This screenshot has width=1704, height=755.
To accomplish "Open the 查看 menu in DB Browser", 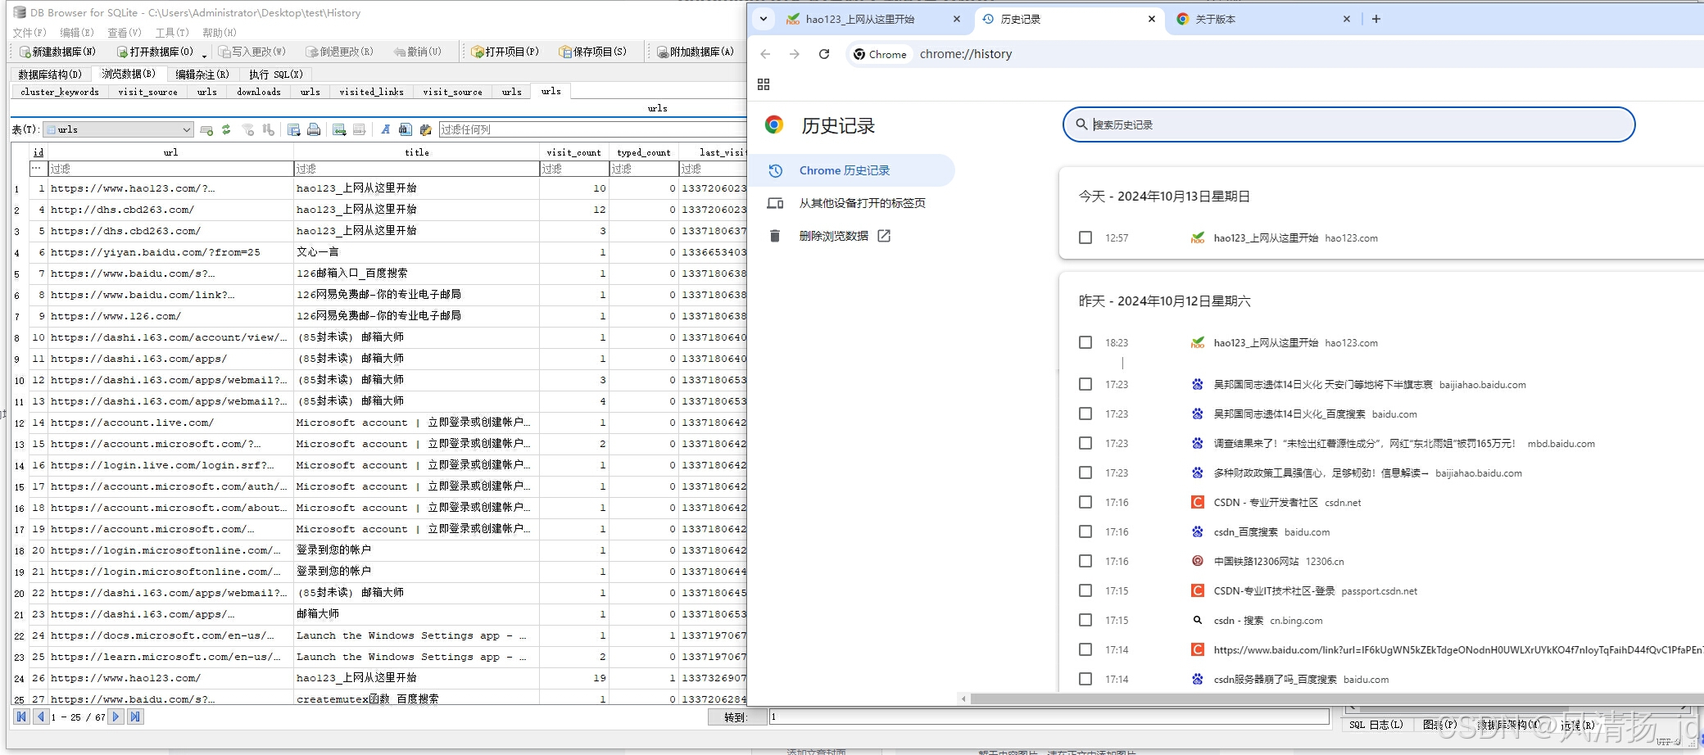I will coord(125,33).
